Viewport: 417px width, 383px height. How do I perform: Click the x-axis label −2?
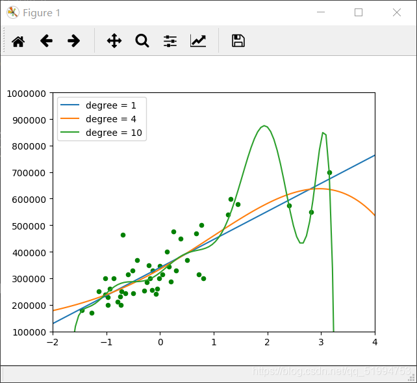[53, 342]
